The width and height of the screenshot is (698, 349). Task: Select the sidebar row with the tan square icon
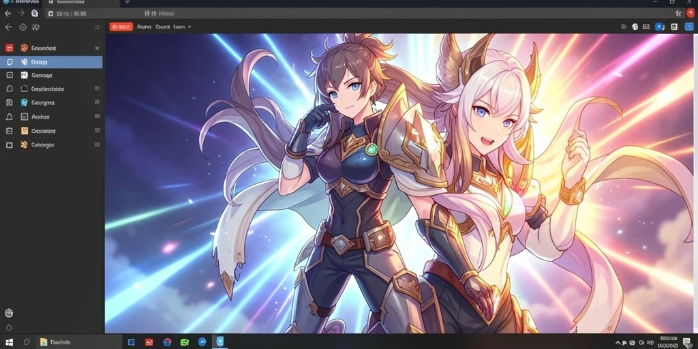tap(52, 131)
